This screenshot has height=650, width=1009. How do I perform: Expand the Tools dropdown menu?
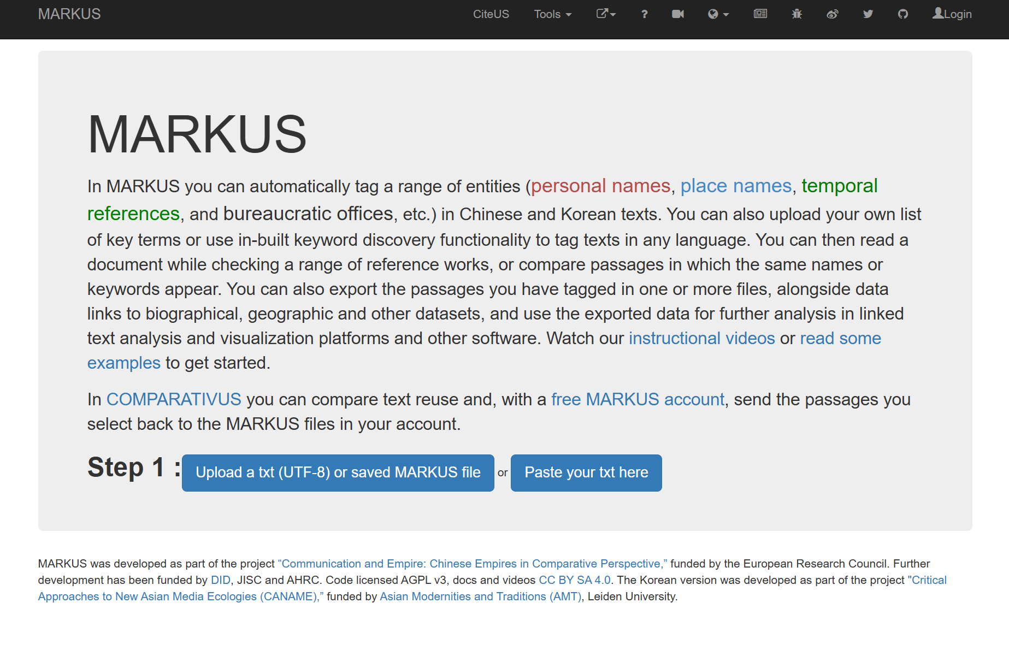(553, 14)
